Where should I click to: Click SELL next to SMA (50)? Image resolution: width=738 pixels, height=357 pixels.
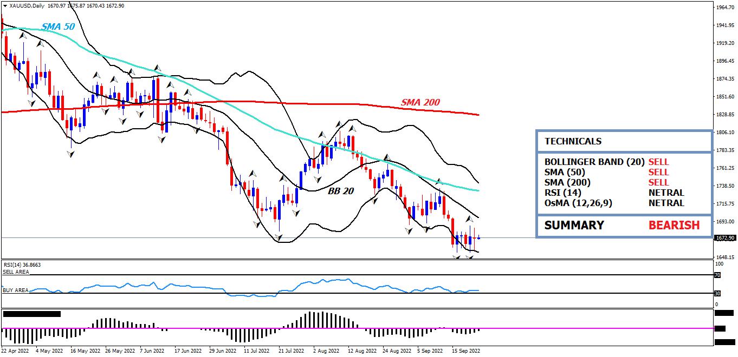pyautogui.click(x=658, y=172)
